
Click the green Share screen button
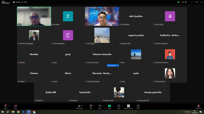click(109, 107)
